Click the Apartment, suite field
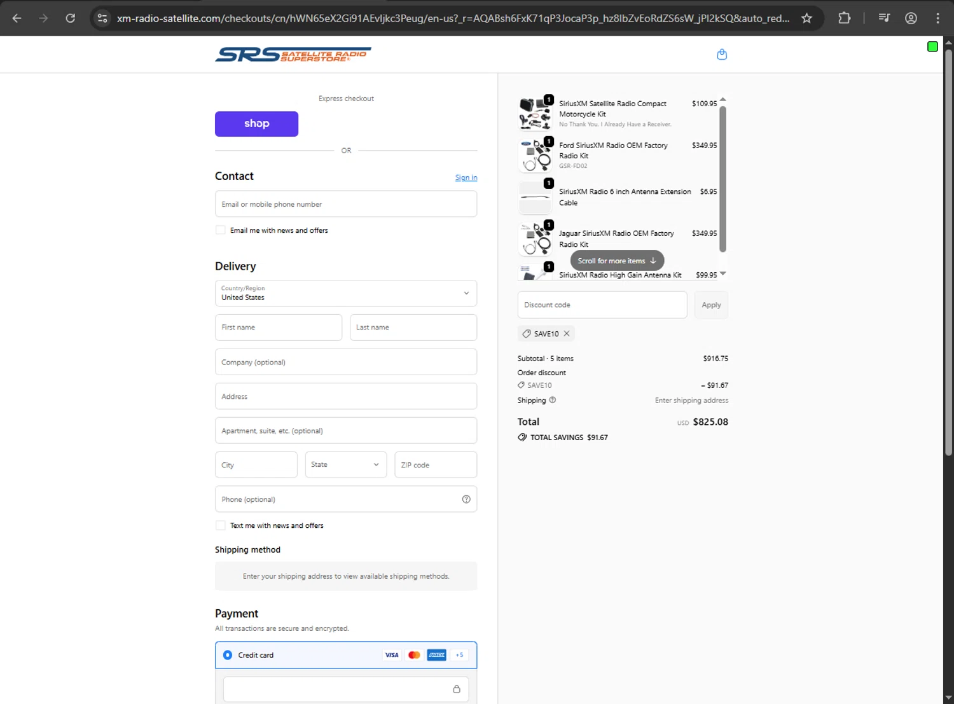954x704 pixels. coord(346,431)
